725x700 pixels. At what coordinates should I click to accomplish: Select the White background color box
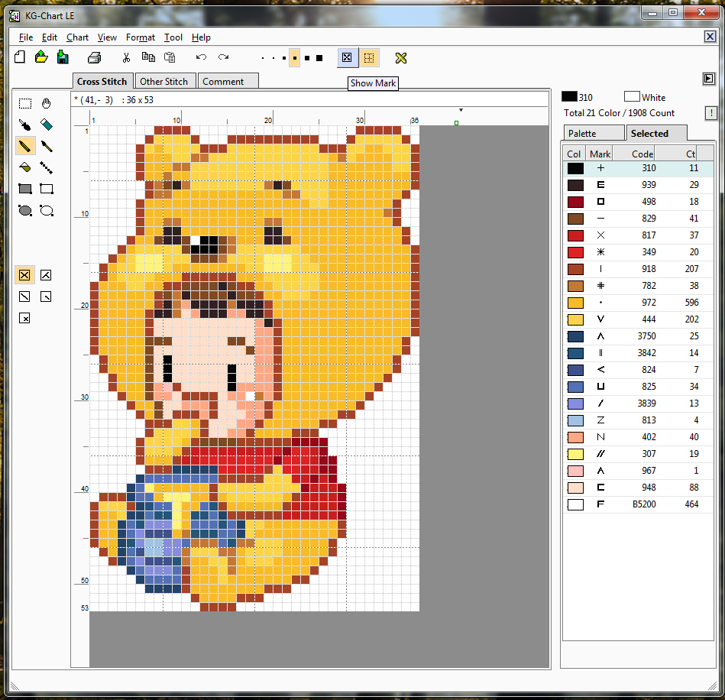[632, 96]
